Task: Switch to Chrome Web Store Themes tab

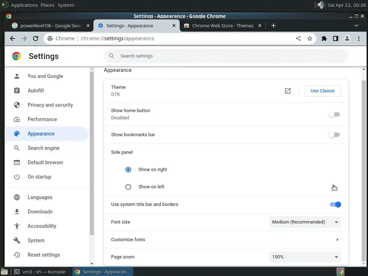Action: point(222,26)
